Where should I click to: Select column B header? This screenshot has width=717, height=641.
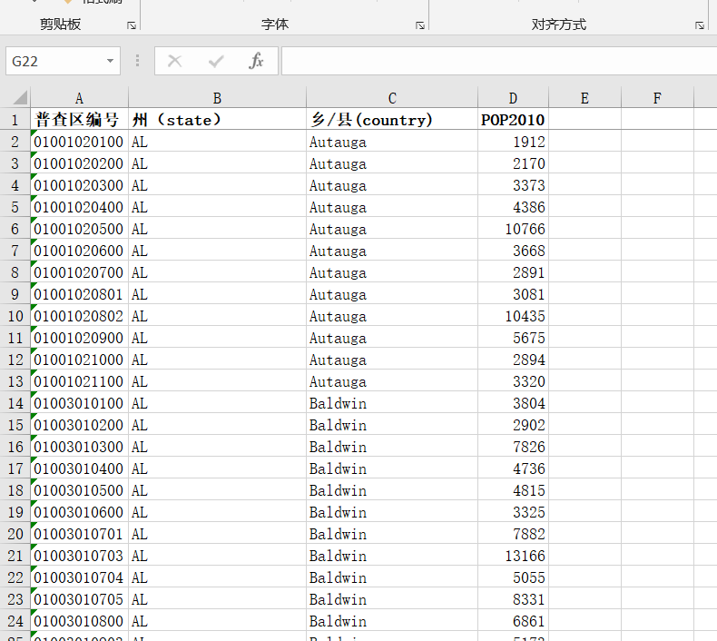pos(217,98)
